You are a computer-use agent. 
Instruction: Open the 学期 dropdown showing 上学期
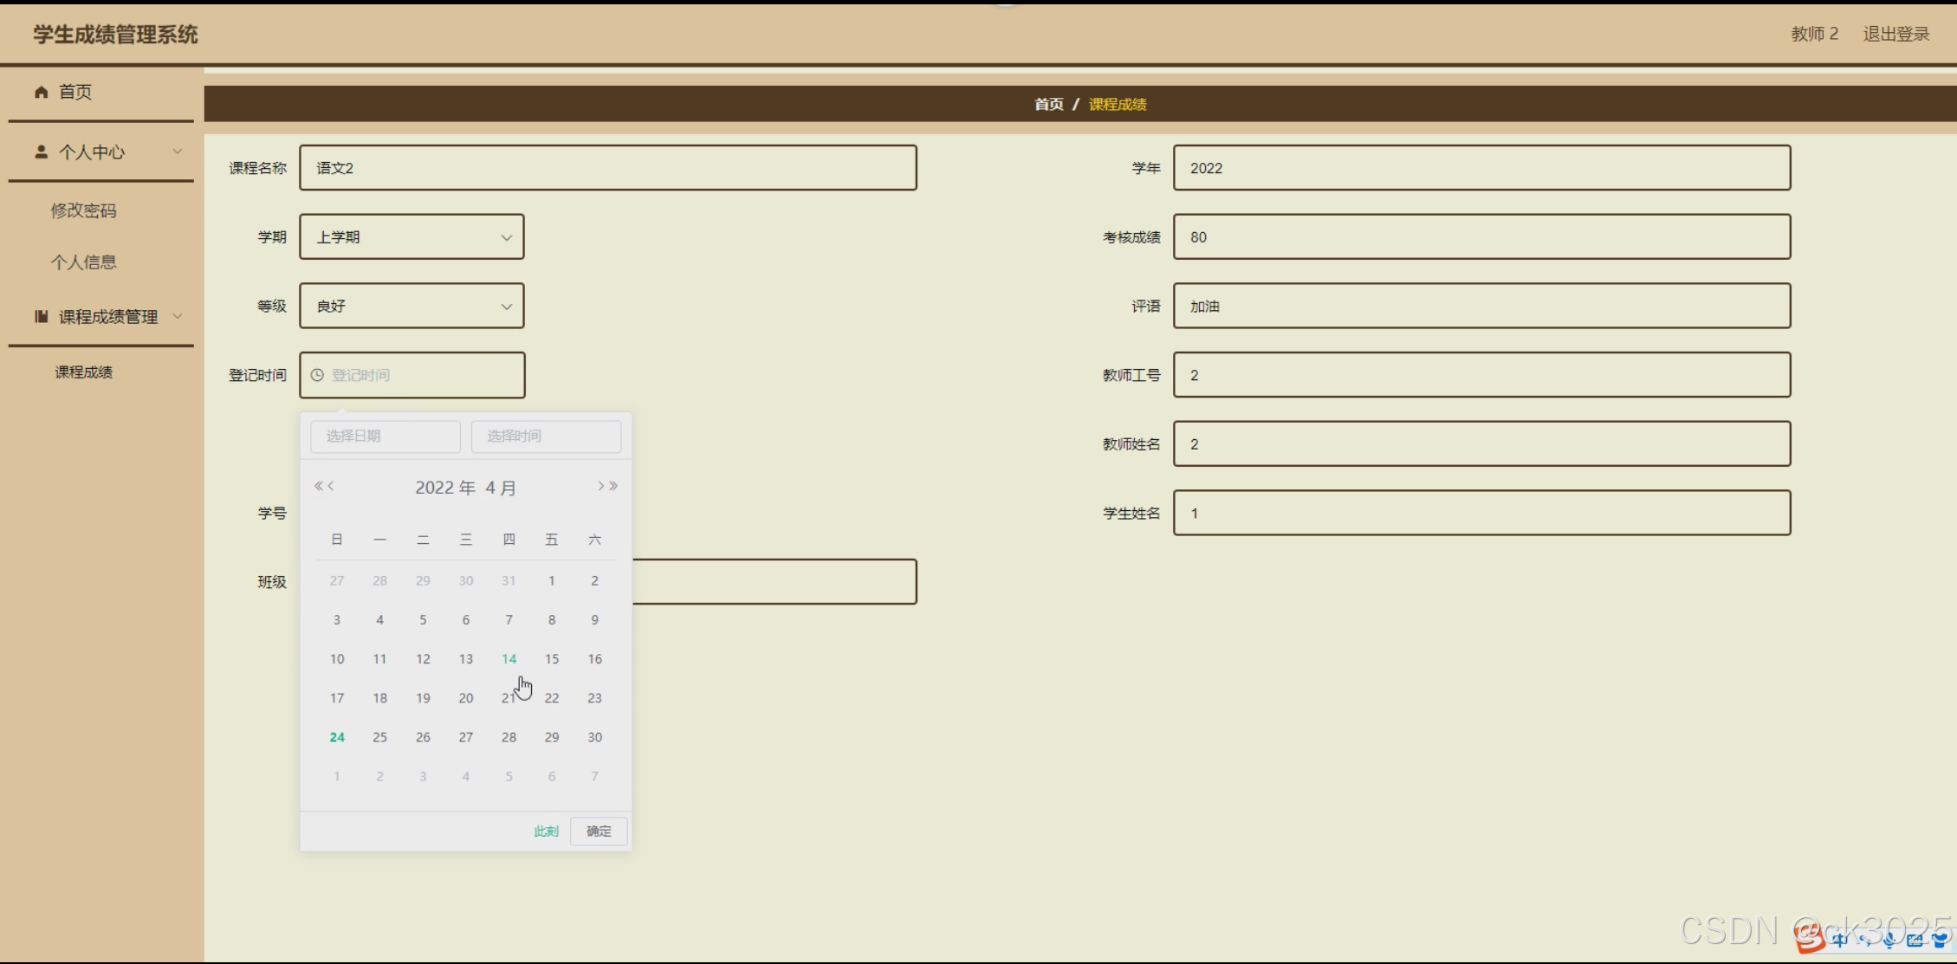pyautogui.click(x=411, y=236)
